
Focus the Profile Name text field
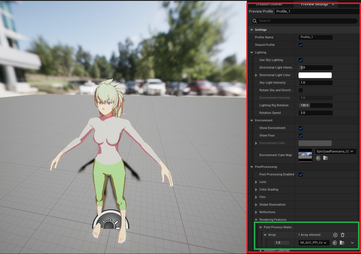pos(316,37)
